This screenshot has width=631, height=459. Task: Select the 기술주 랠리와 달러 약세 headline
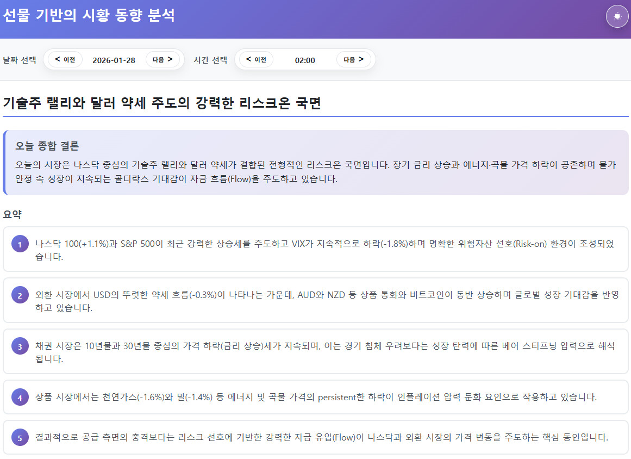pyautogui.click(x=162, y=103)
